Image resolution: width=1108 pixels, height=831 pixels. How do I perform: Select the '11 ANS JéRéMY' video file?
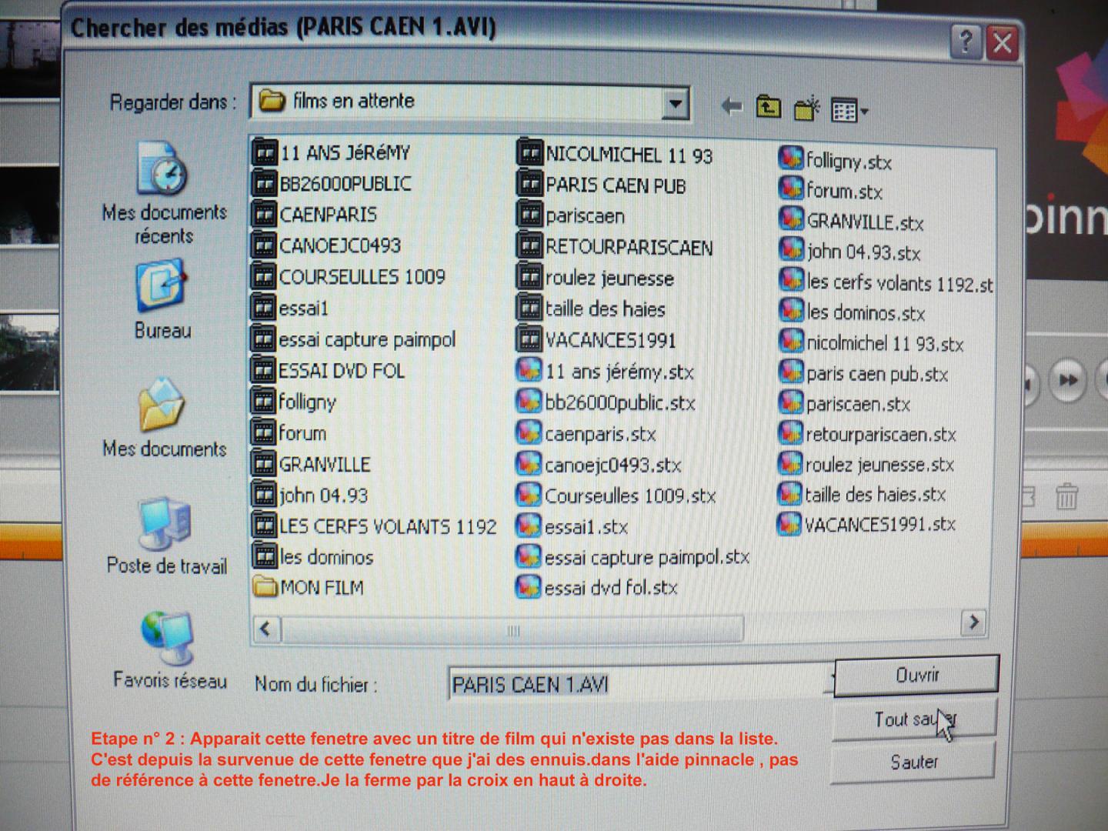[332, 152]
